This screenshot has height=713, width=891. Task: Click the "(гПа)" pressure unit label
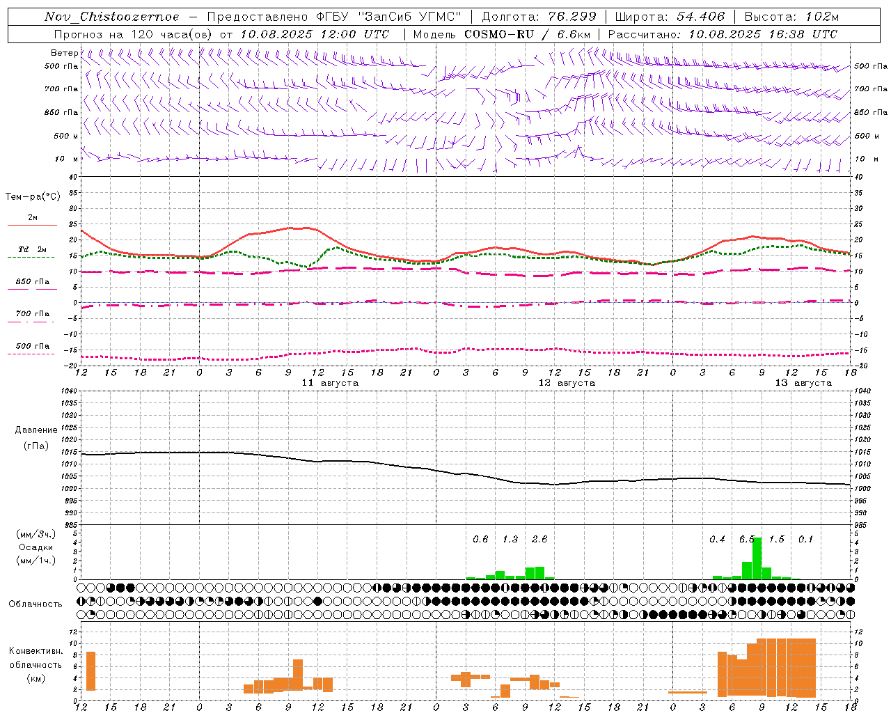coord(36,446)
